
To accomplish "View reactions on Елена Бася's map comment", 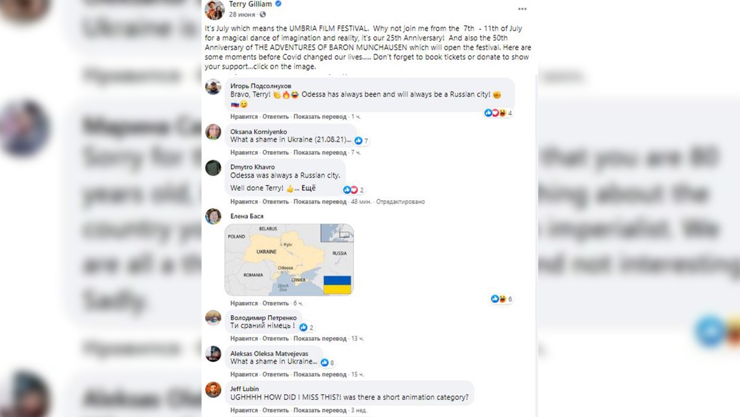I will click(502, 299).
